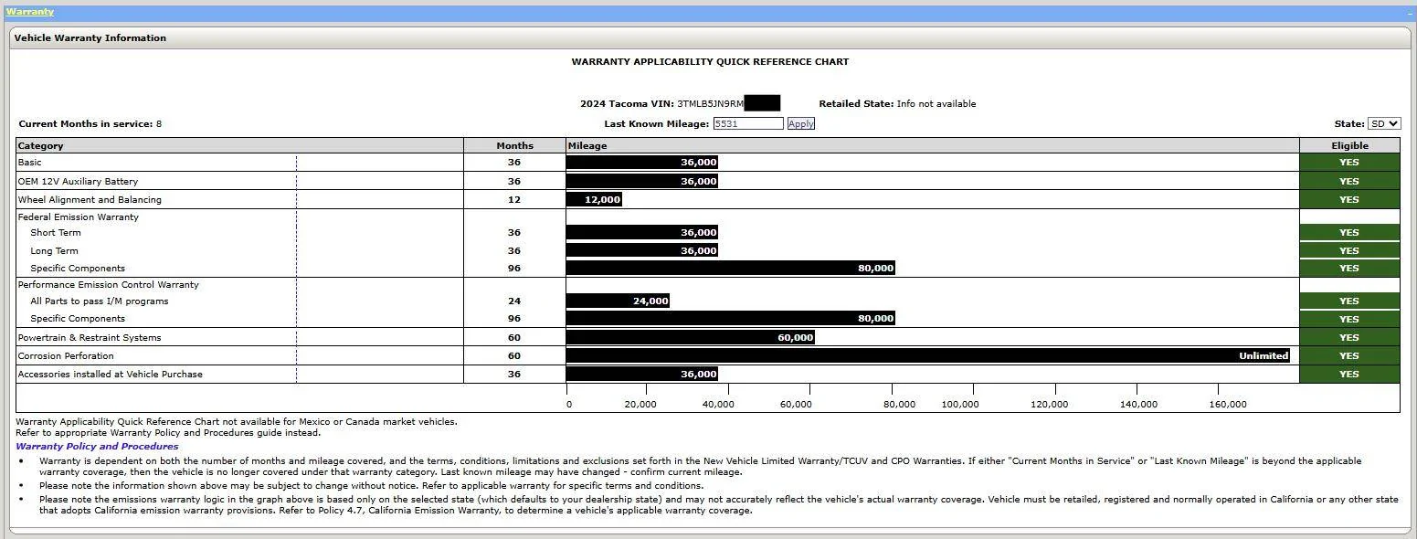Viewport: 1417px width, 539px height.
Task: Click the Wheel Alignment 12,000 mileage bar
Action: (594, 199)
